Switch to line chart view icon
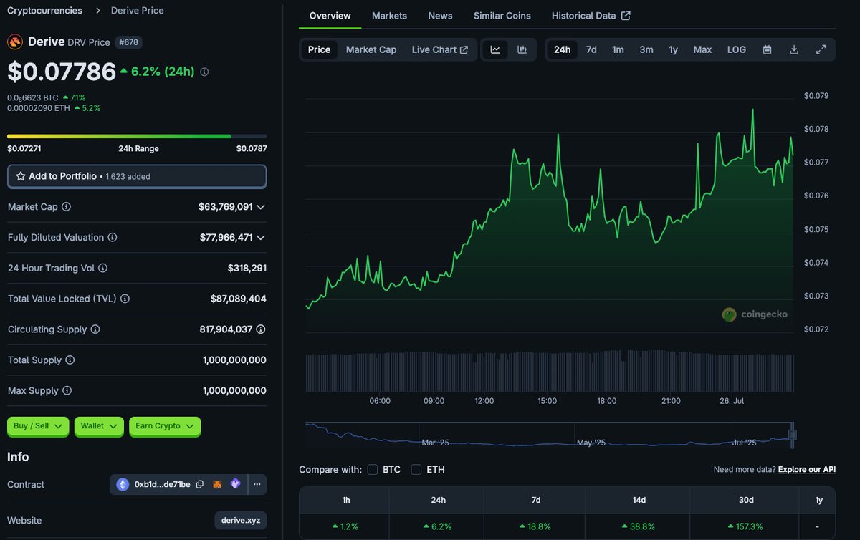 click(x=495, y=49)
